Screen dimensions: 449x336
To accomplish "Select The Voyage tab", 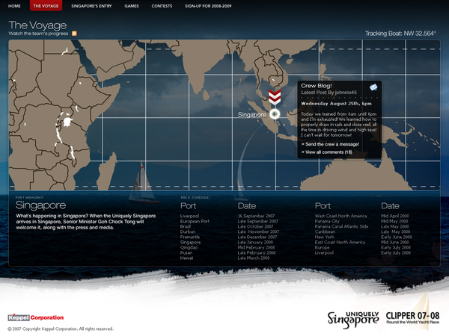I will [x=46, y=6].
